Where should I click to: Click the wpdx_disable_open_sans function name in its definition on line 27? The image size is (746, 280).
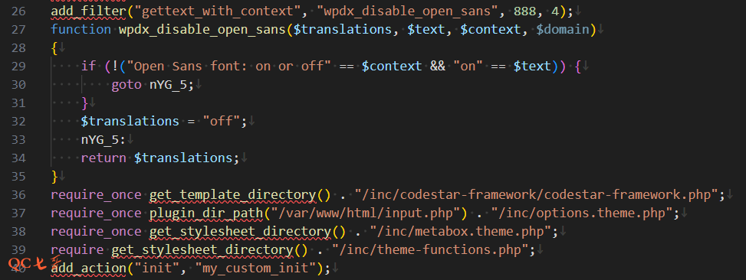click(202, 29)
